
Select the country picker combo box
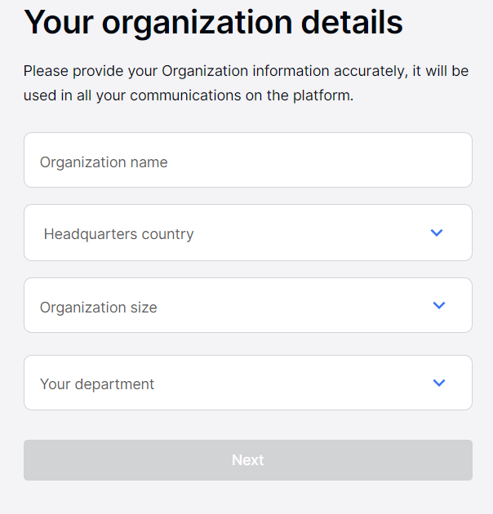[x=247, y=233]
